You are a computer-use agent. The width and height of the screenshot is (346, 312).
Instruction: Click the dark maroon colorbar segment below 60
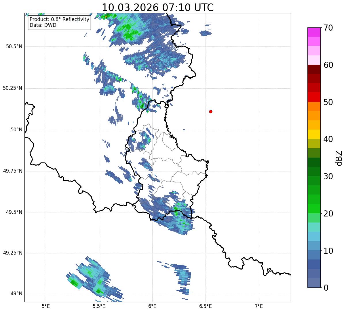314,69
